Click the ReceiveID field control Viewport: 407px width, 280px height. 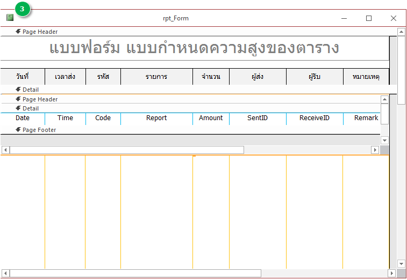314,119
